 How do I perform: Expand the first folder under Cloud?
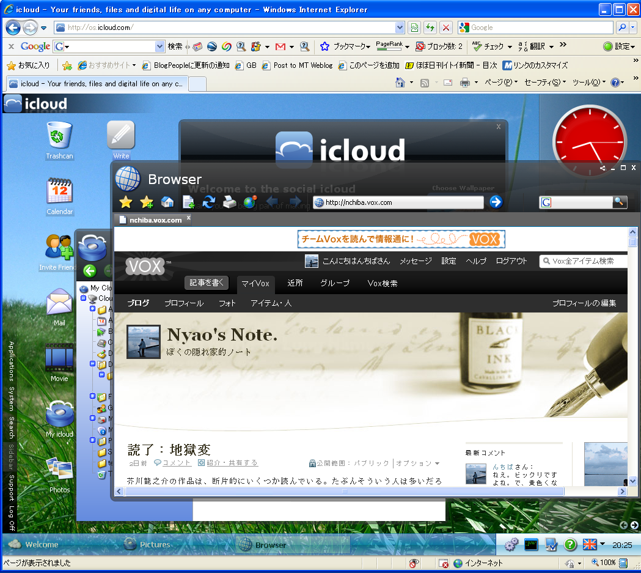(x=93, y=308)
